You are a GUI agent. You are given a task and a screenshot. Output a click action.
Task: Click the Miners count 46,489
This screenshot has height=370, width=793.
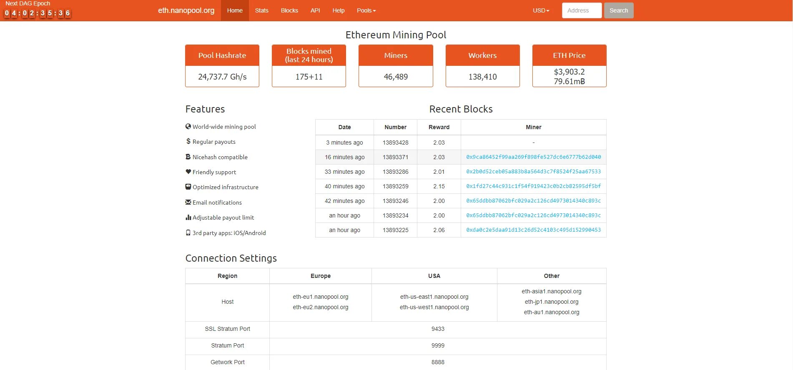(396, 77)
